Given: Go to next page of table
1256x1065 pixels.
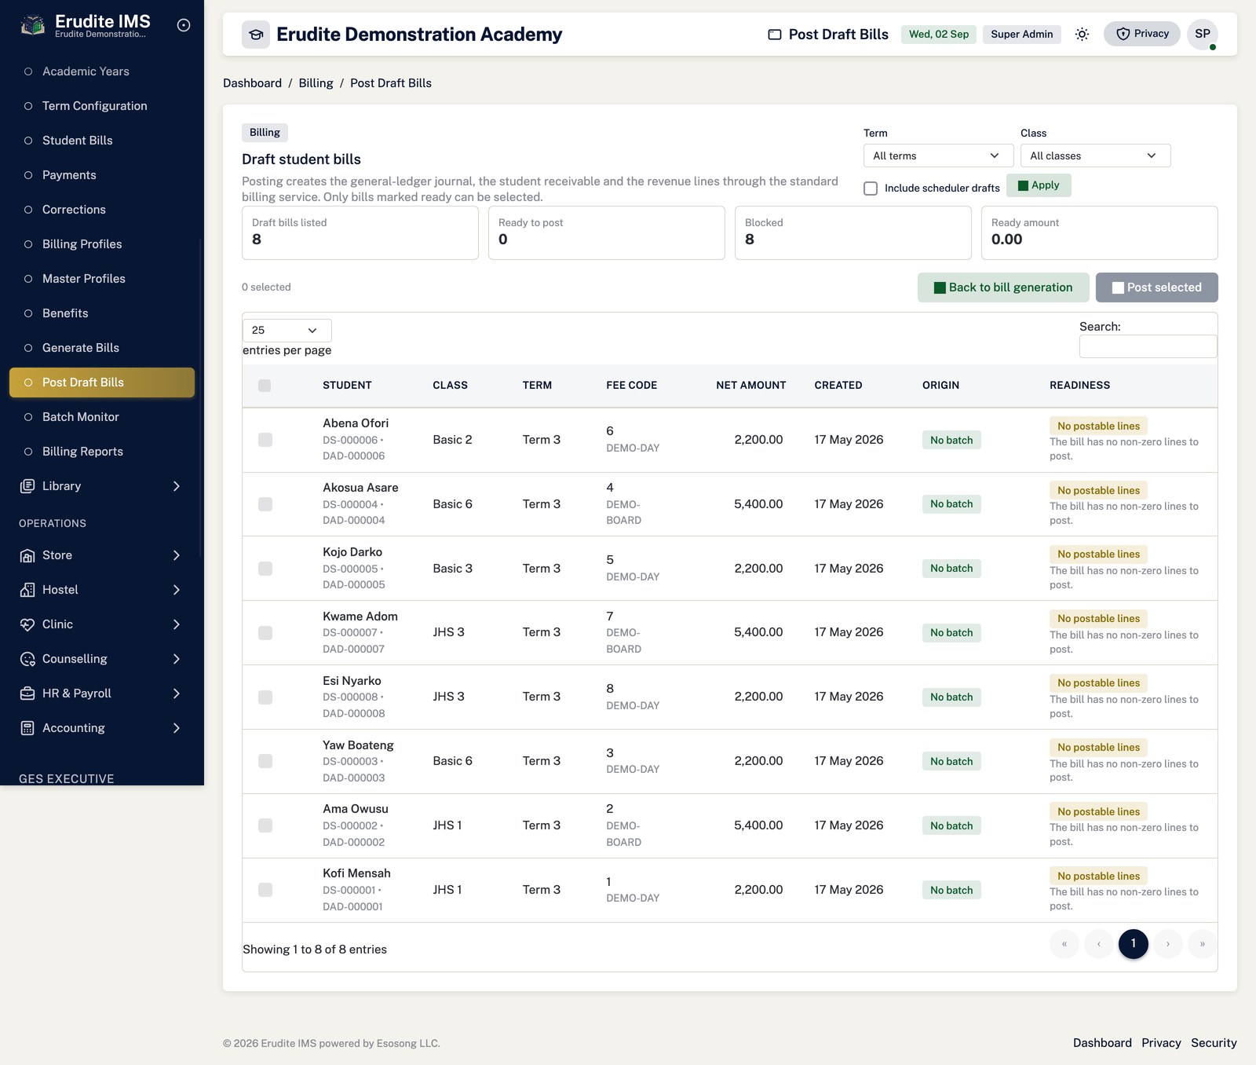Looking at the screenshot, I should [x=1168, y=944].
